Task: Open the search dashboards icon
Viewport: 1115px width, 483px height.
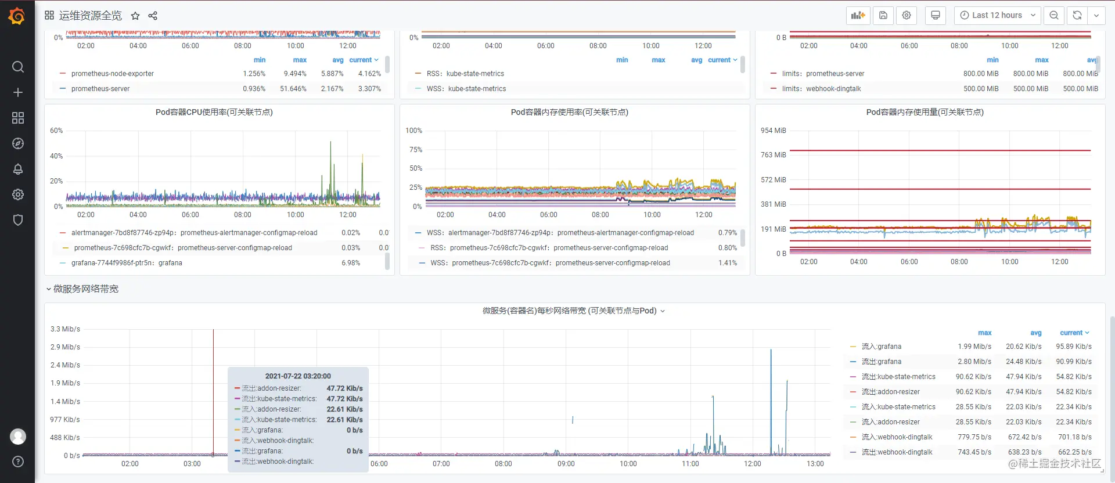Action: (x=18, y=67)
